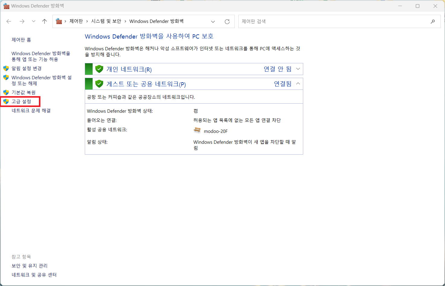The height and width of the screenshot is (286, 445).
Task: Click 개인 네트워크(R) heading
Action: [129, 69]
